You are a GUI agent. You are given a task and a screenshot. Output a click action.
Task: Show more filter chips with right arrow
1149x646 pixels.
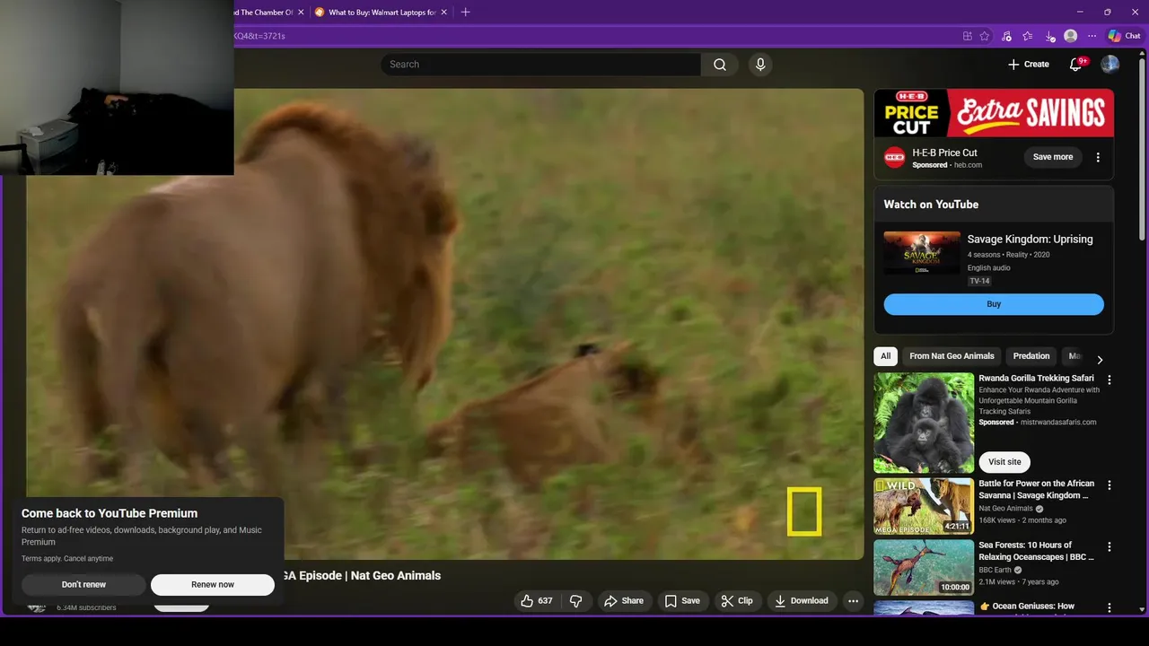click(1100, 360)
